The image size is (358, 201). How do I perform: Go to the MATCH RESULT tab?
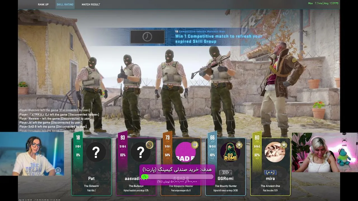(91, 4)
